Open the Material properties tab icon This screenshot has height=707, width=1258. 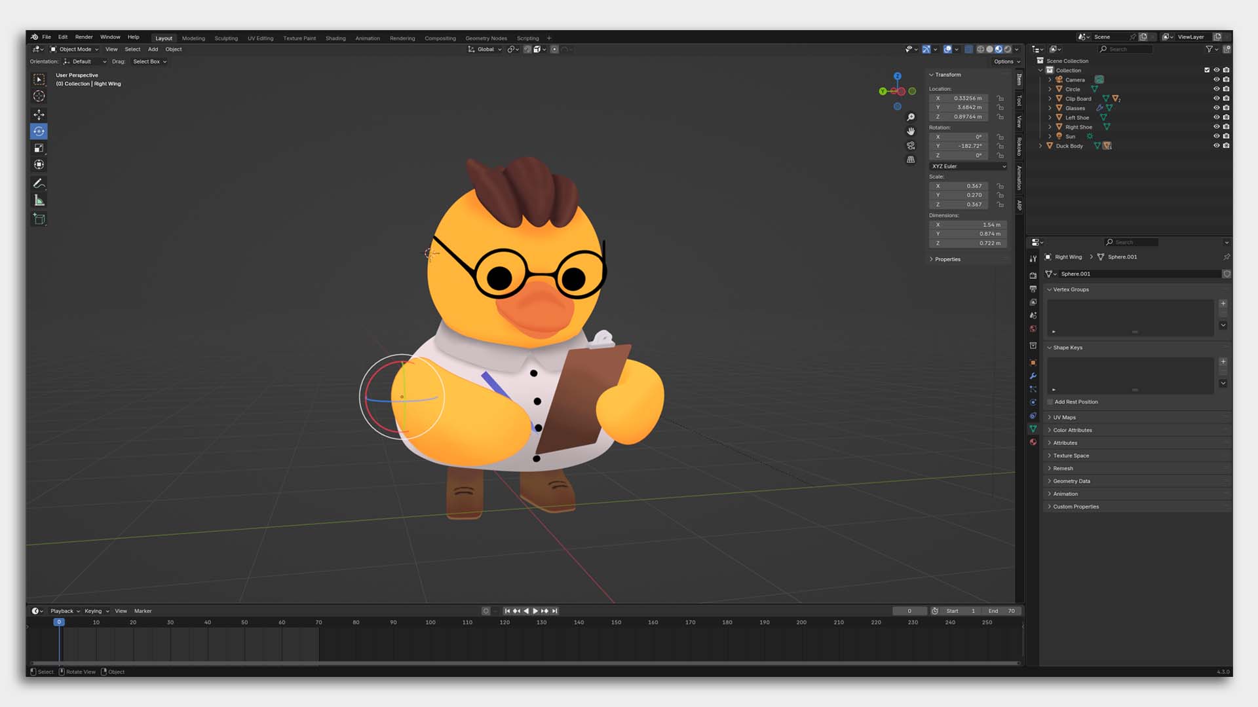[x=1033, y=442]
